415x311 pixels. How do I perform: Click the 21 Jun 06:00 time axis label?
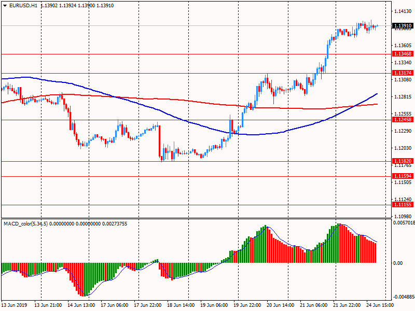click(x=313, y=305)
